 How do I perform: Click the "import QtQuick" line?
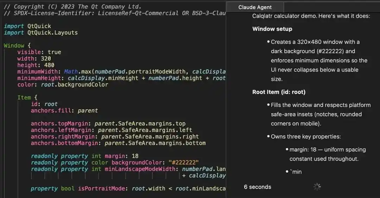(x=27, y=26)
